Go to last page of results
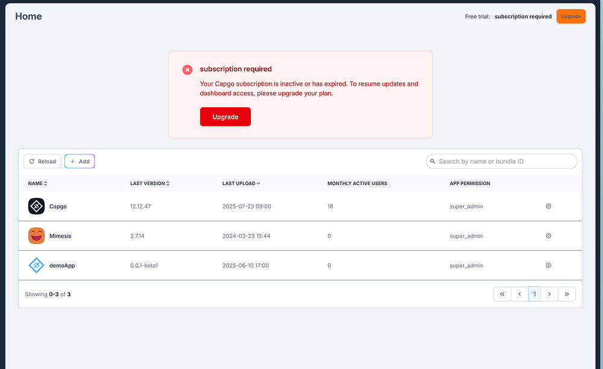Screen dimensions: 603x369 pos(567,294)
